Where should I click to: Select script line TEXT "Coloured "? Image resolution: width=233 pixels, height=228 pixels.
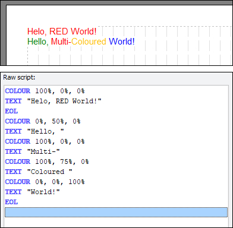pos(39,172)
